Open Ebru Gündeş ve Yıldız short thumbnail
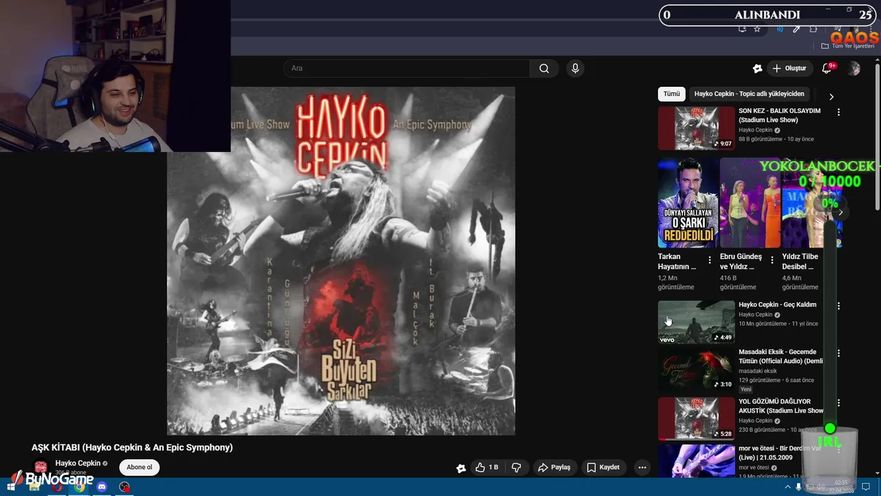 750,203
